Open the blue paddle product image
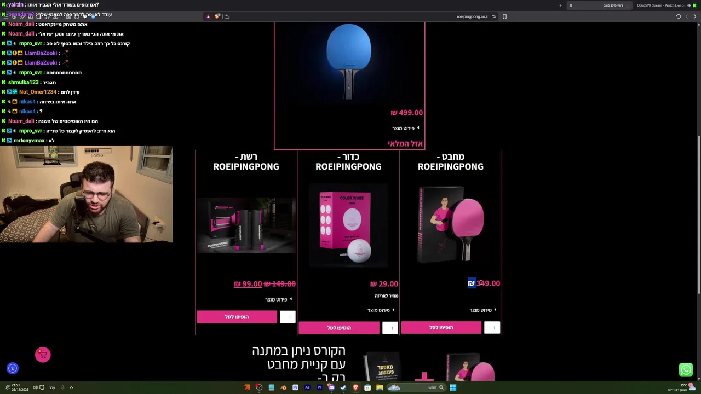701x394 pixels. tap(349, 61)
